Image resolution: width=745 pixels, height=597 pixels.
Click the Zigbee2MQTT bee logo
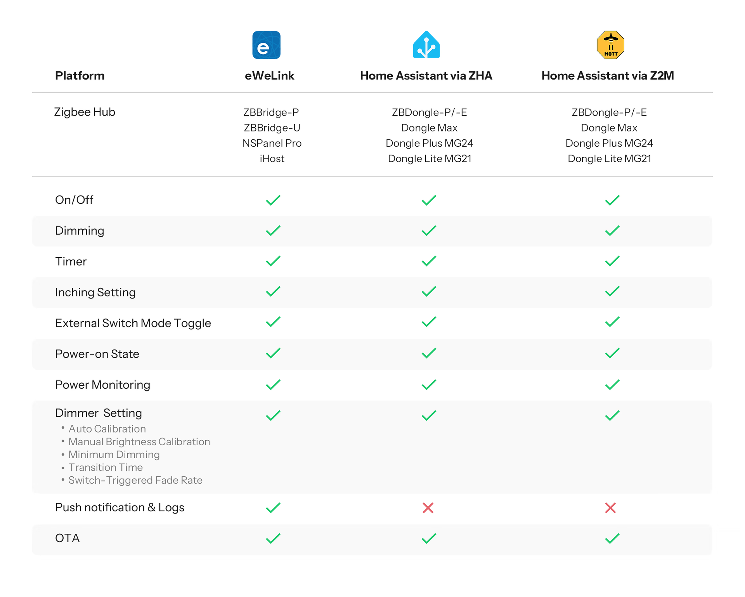coord(610,45)
